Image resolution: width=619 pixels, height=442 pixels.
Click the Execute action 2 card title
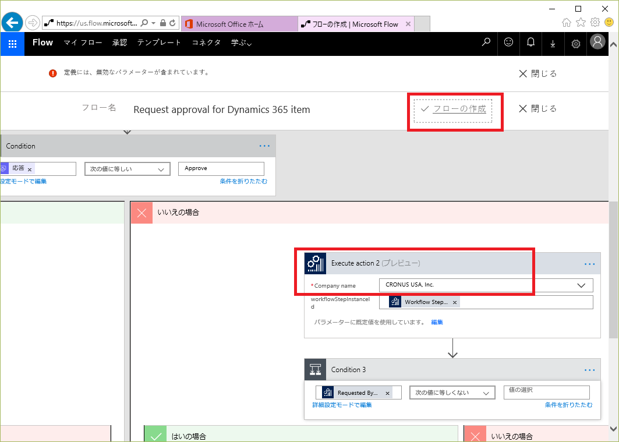(376, 263)
